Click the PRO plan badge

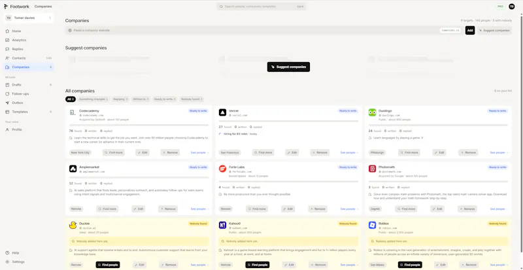tap(500, 7)
